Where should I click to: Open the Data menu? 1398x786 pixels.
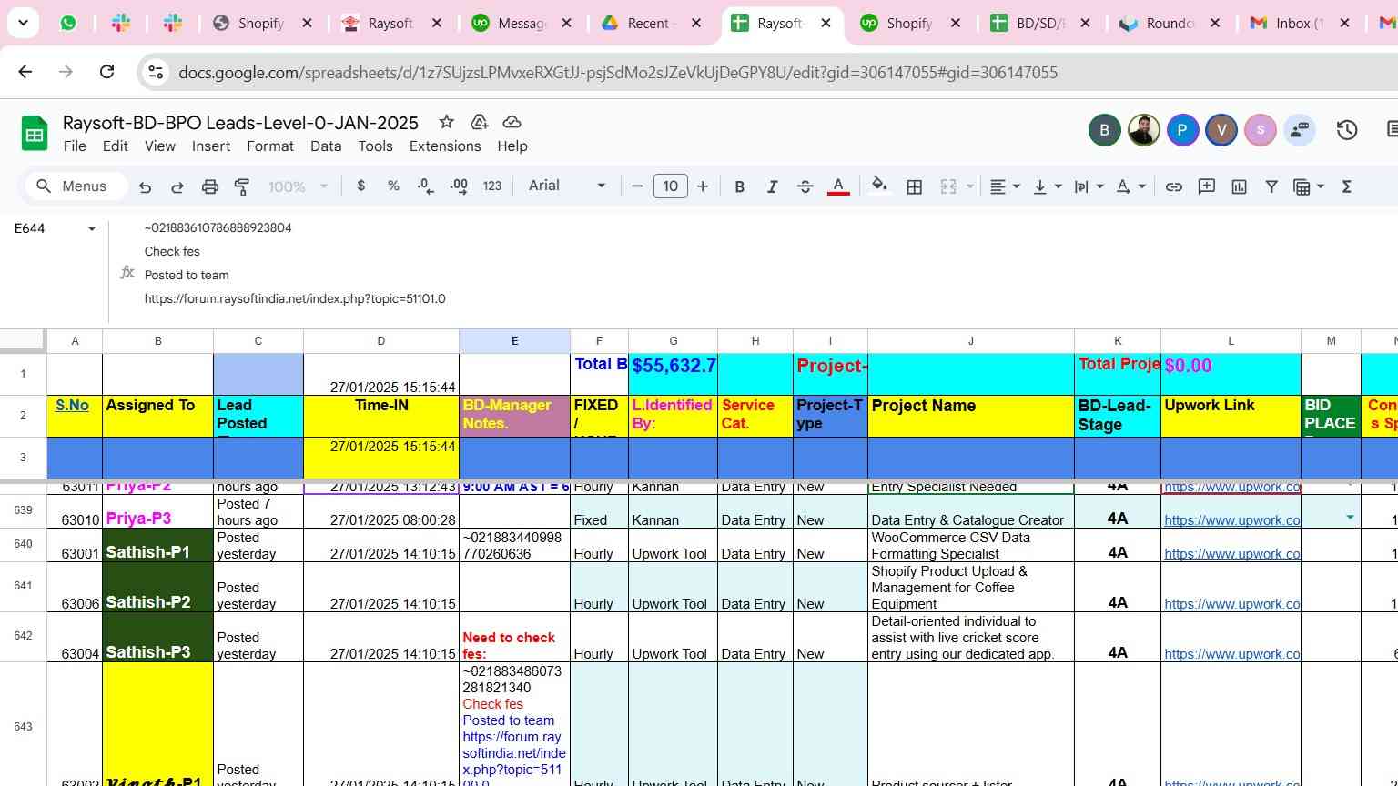[x=326, y=146]
